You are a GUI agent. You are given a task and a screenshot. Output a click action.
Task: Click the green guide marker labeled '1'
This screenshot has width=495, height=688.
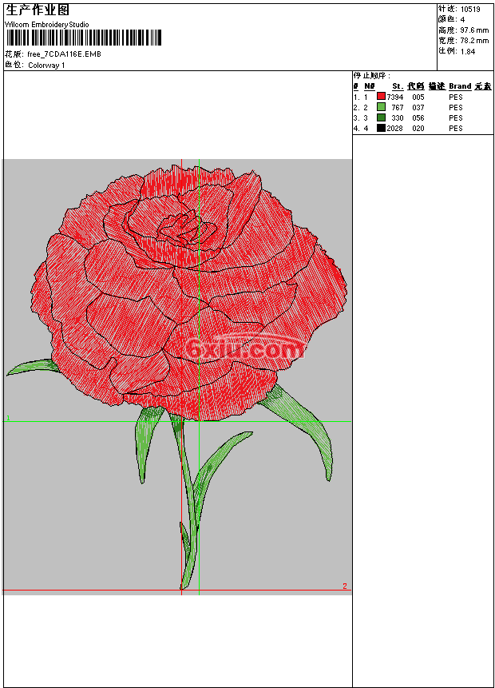point(8,418)
